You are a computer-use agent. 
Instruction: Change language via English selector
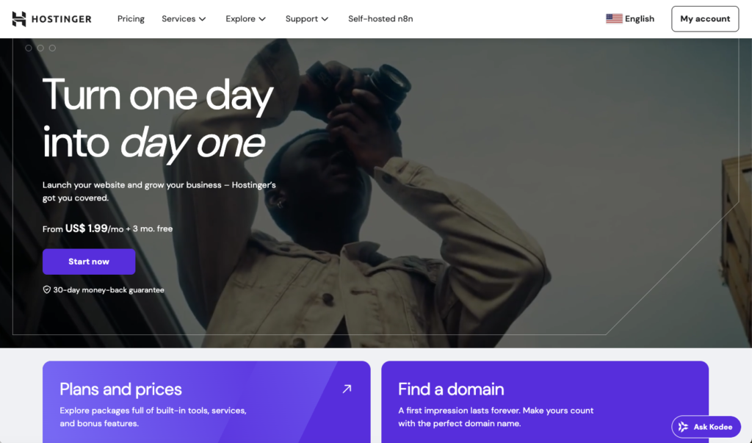click(x=629, y=18)
